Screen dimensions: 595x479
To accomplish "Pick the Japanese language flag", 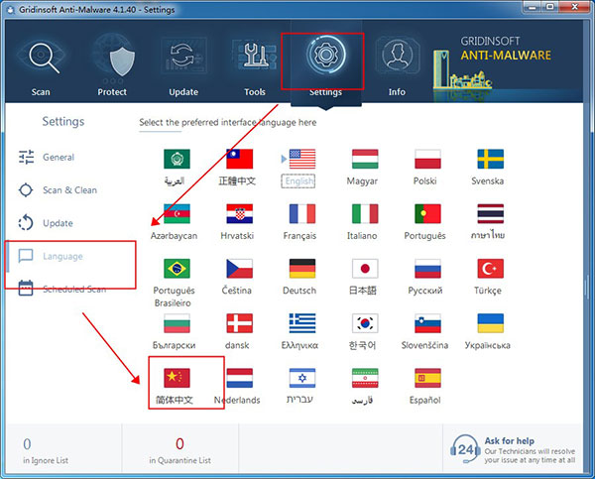I will click(x=365, y=269).
